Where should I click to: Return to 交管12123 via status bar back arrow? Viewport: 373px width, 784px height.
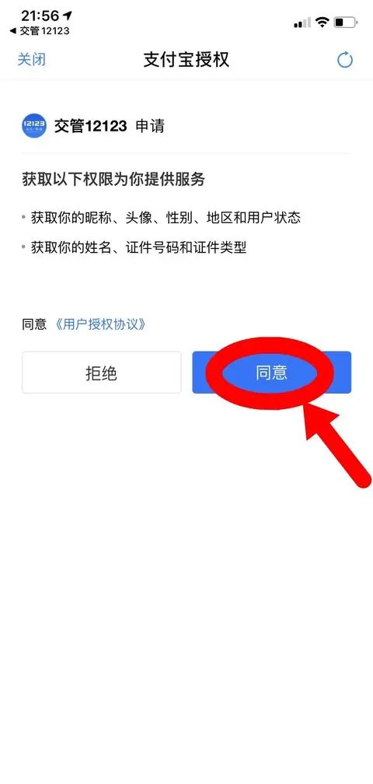pos(40,31)
